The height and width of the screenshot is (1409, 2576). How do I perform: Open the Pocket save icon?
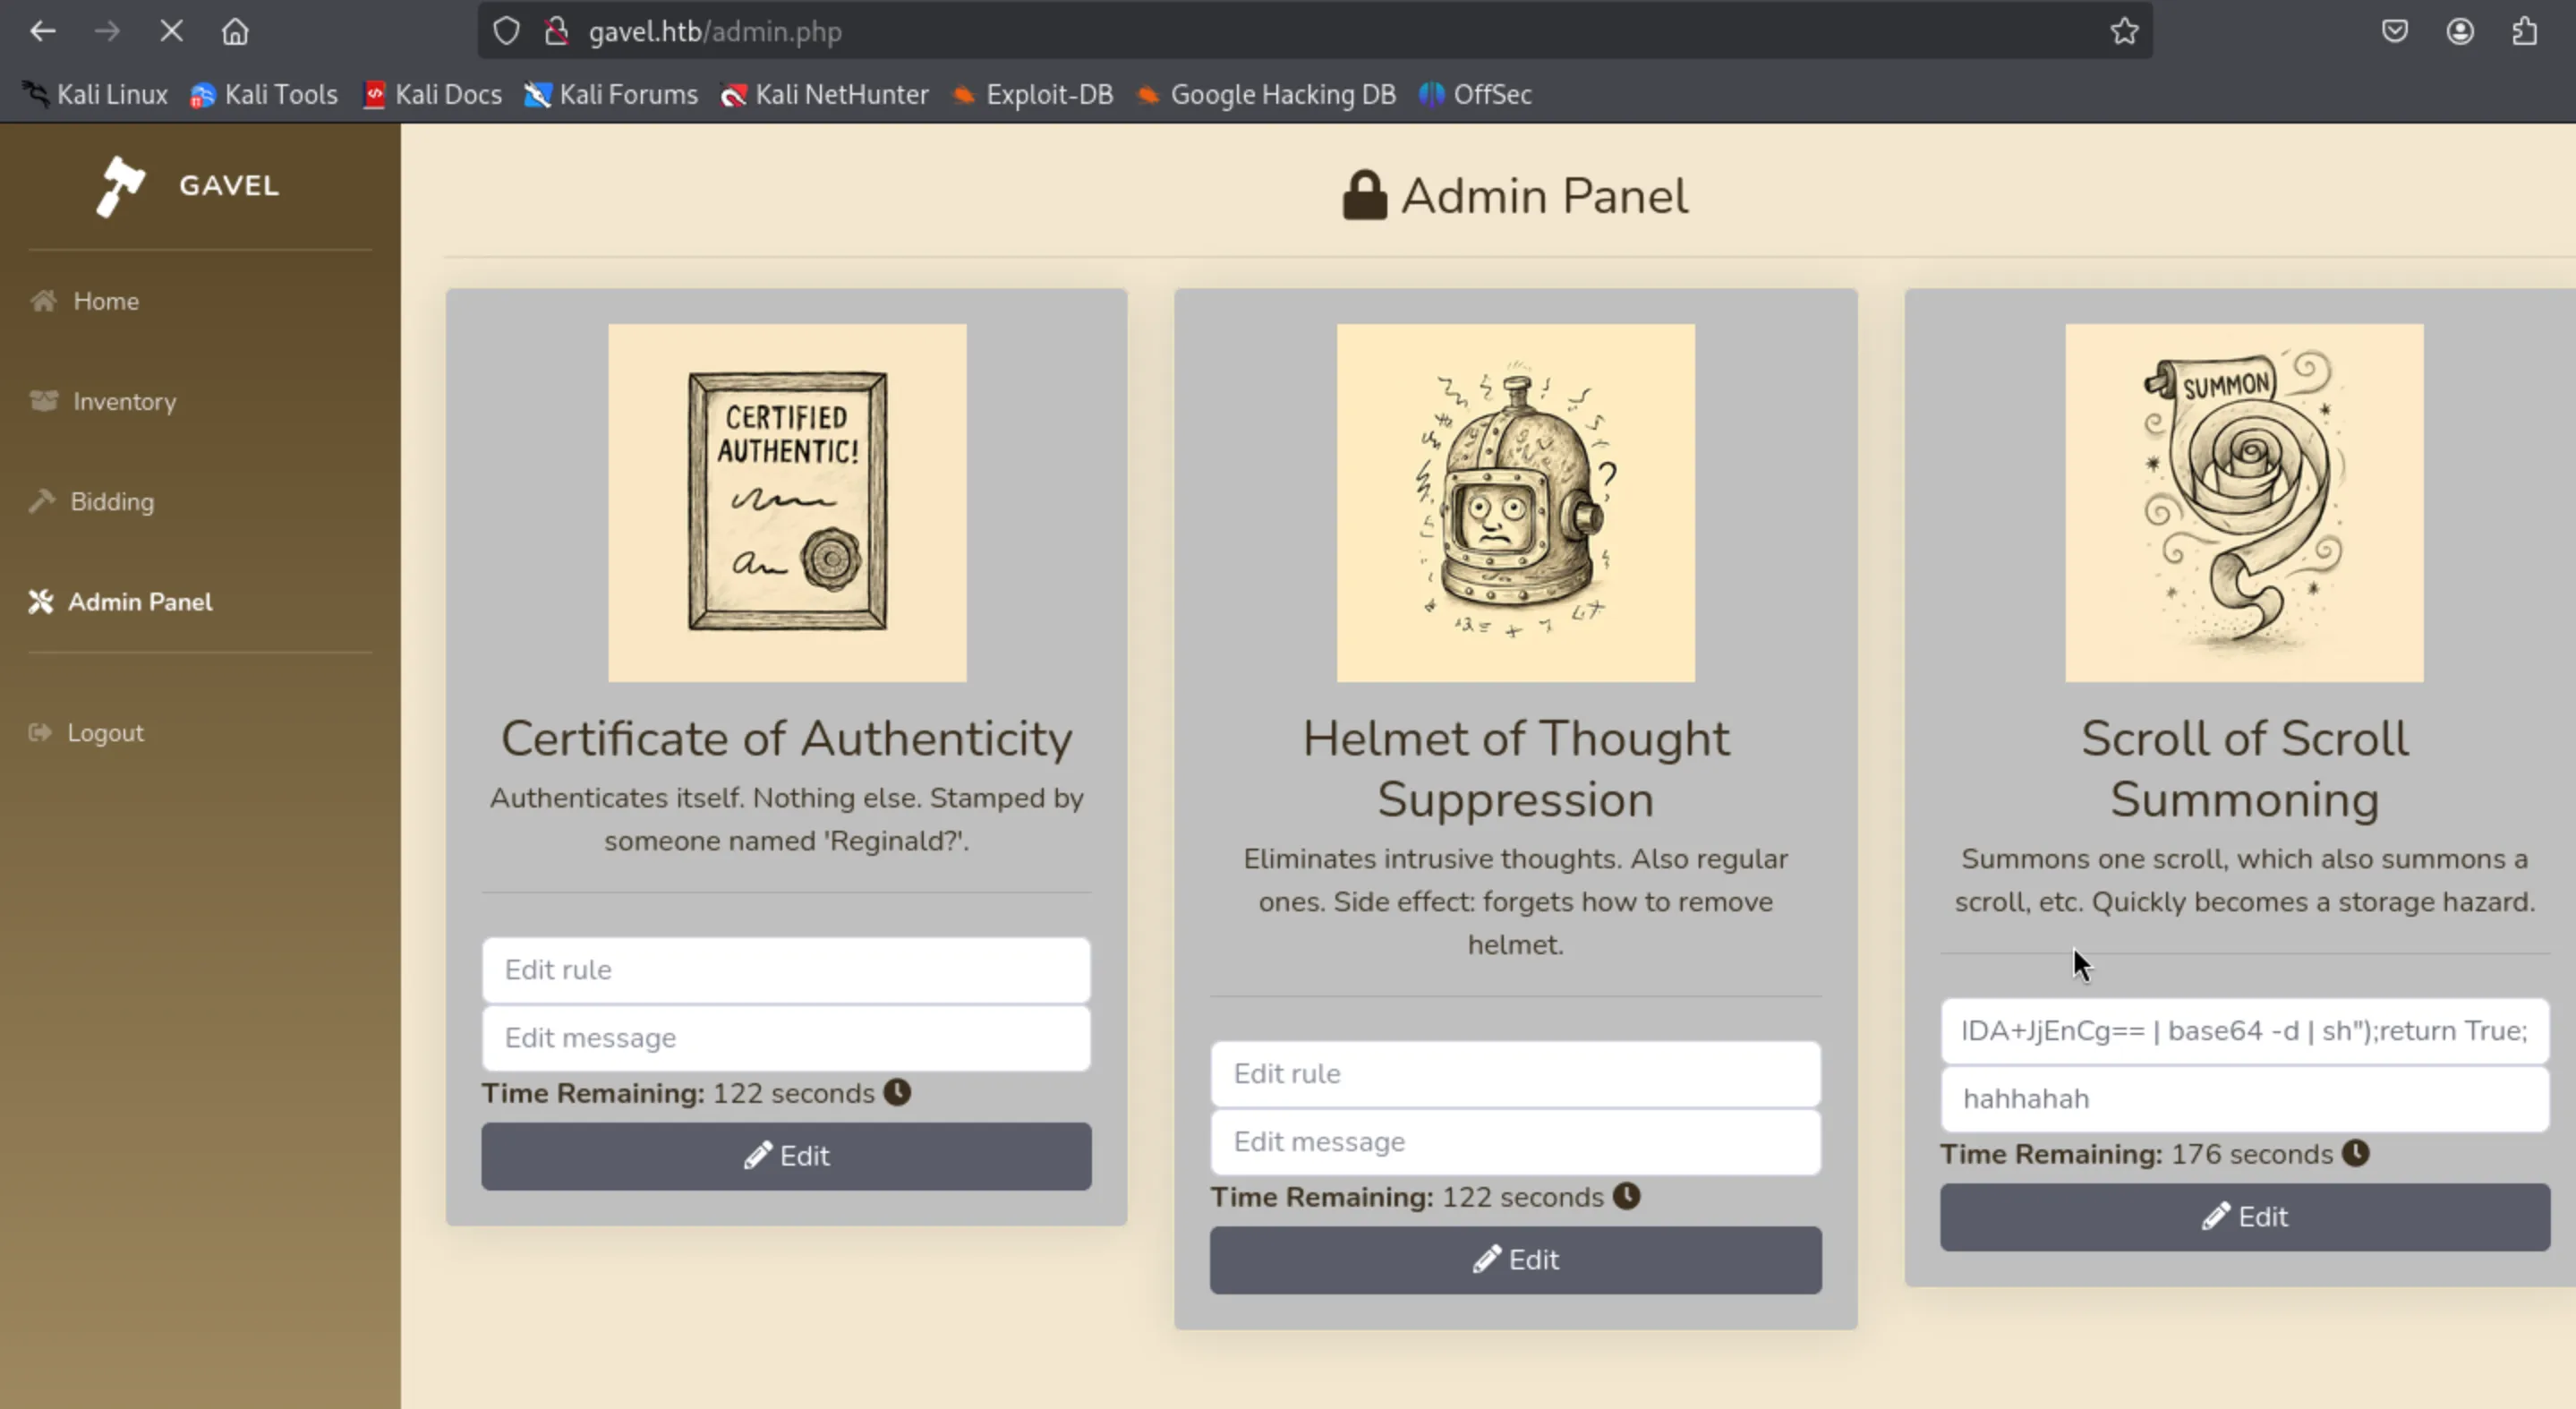coord(2394,32)
